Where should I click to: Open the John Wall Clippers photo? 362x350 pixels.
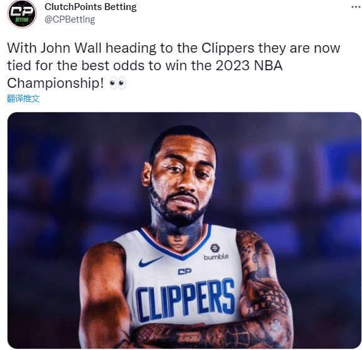click(x=184, y=230)
